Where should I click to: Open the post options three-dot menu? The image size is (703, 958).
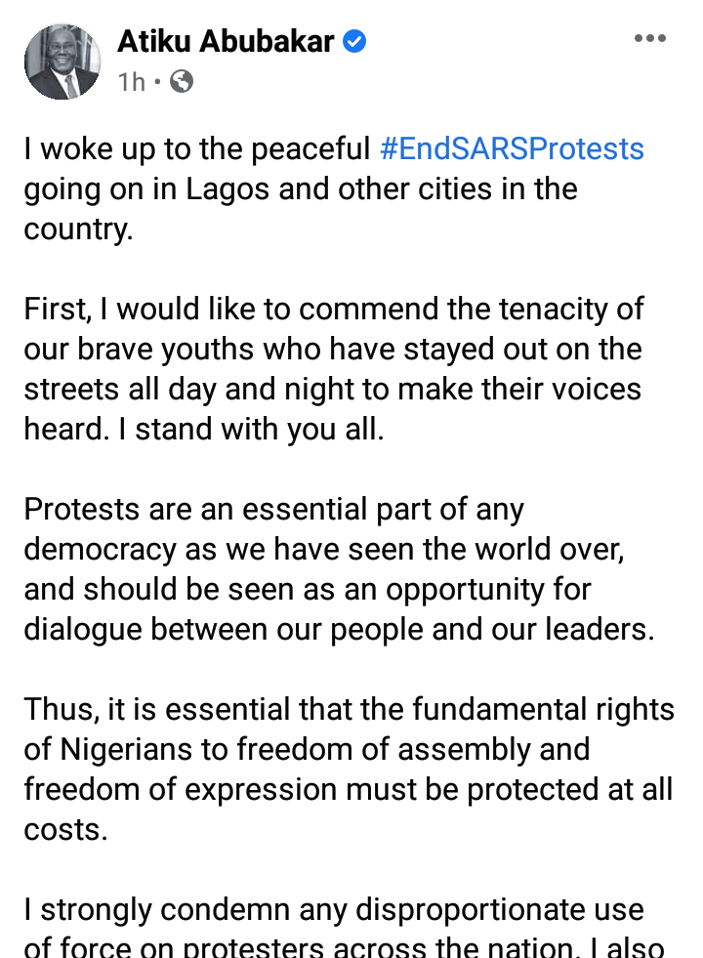(649, 40)
